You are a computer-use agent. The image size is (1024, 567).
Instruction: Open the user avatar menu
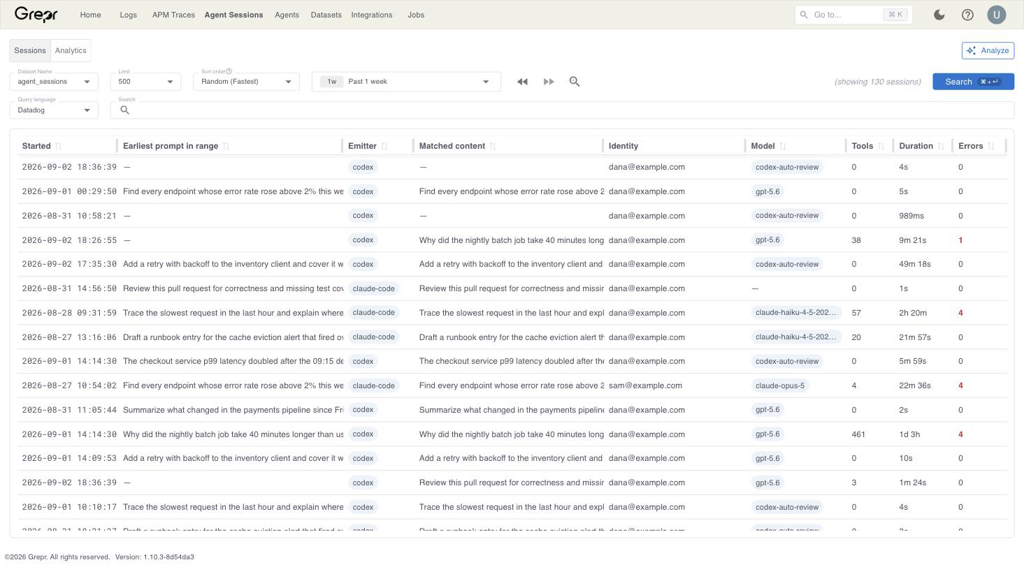click(x=997, y=15)
